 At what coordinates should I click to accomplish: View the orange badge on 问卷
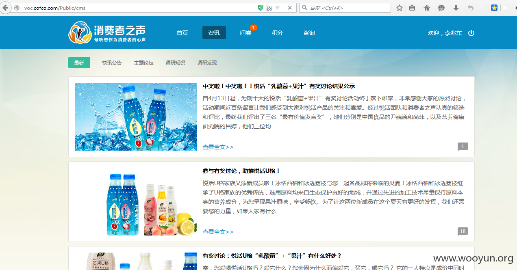[x=253, y=28]
